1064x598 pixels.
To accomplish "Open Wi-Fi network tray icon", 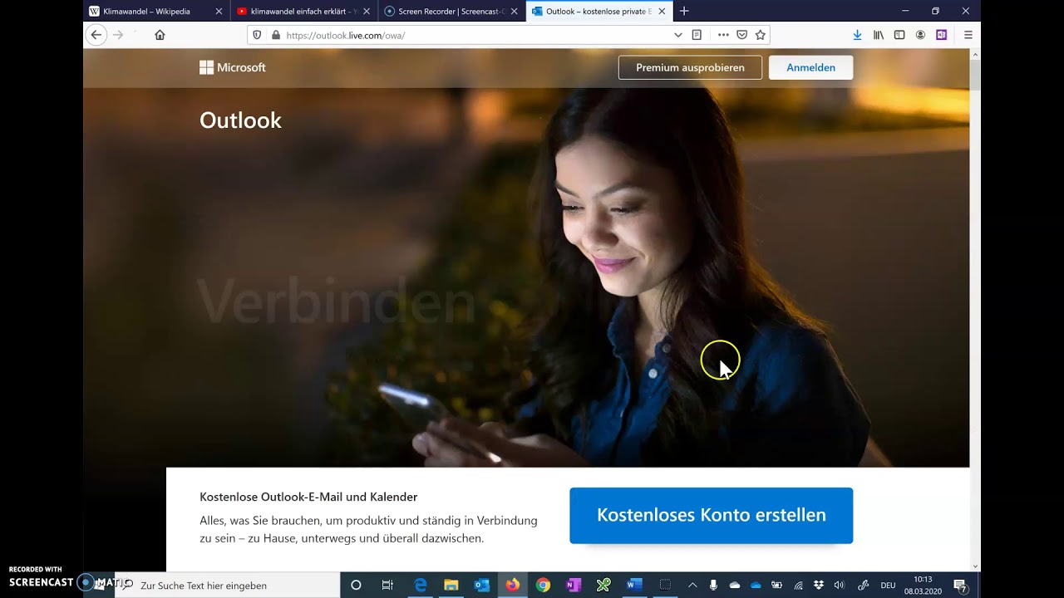I will [x=798, y=586].
